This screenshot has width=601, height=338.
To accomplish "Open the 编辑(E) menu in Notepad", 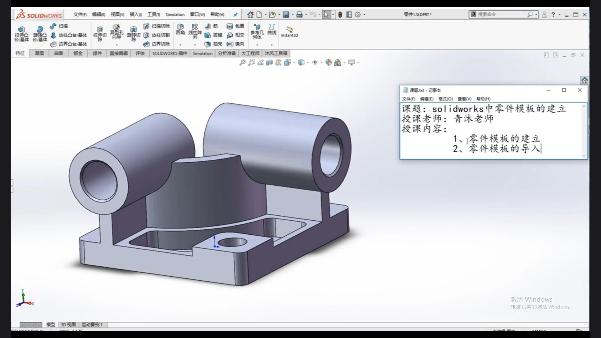I will (427, 99).
